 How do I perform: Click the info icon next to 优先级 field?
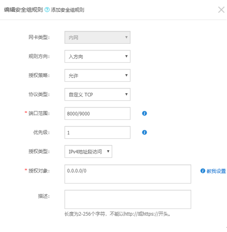click(x=144, y=132)
